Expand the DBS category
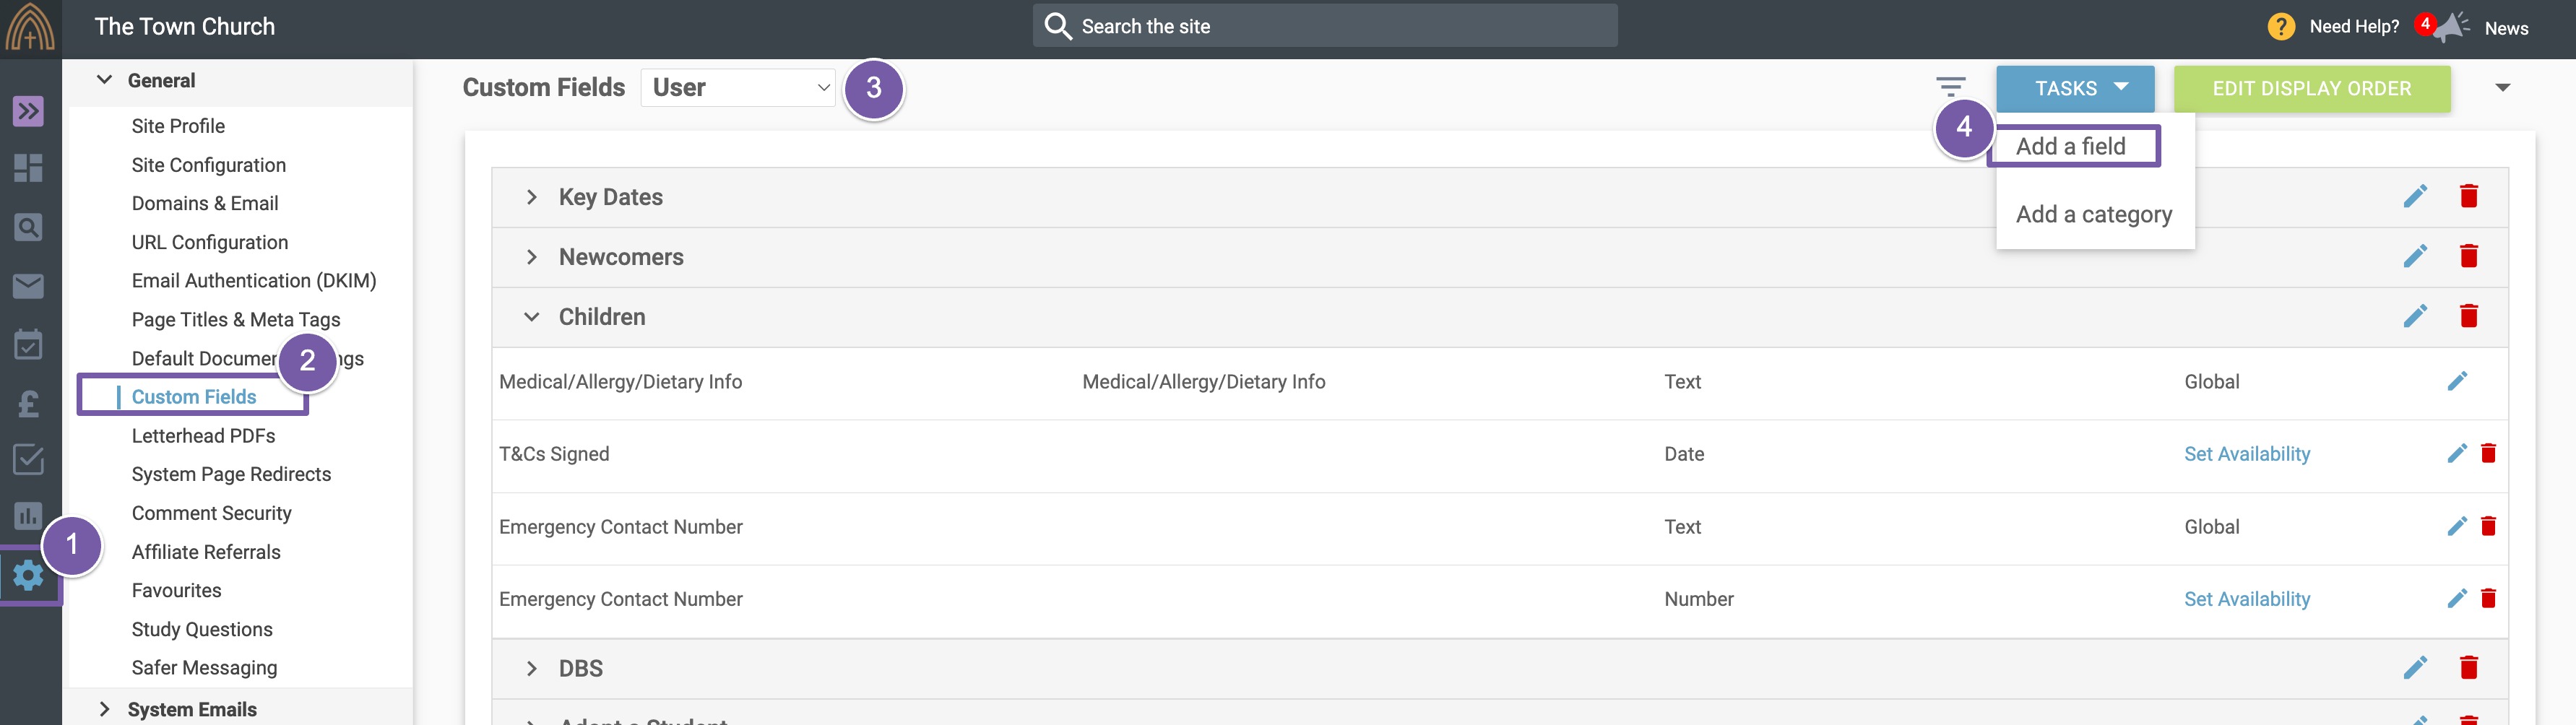The width and height of the screenshot is (2576, 725). pyautogui.click(x=532, y=668)
